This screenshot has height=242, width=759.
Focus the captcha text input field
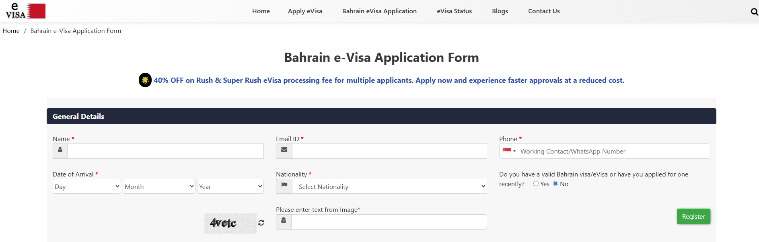tap(389, 222)
